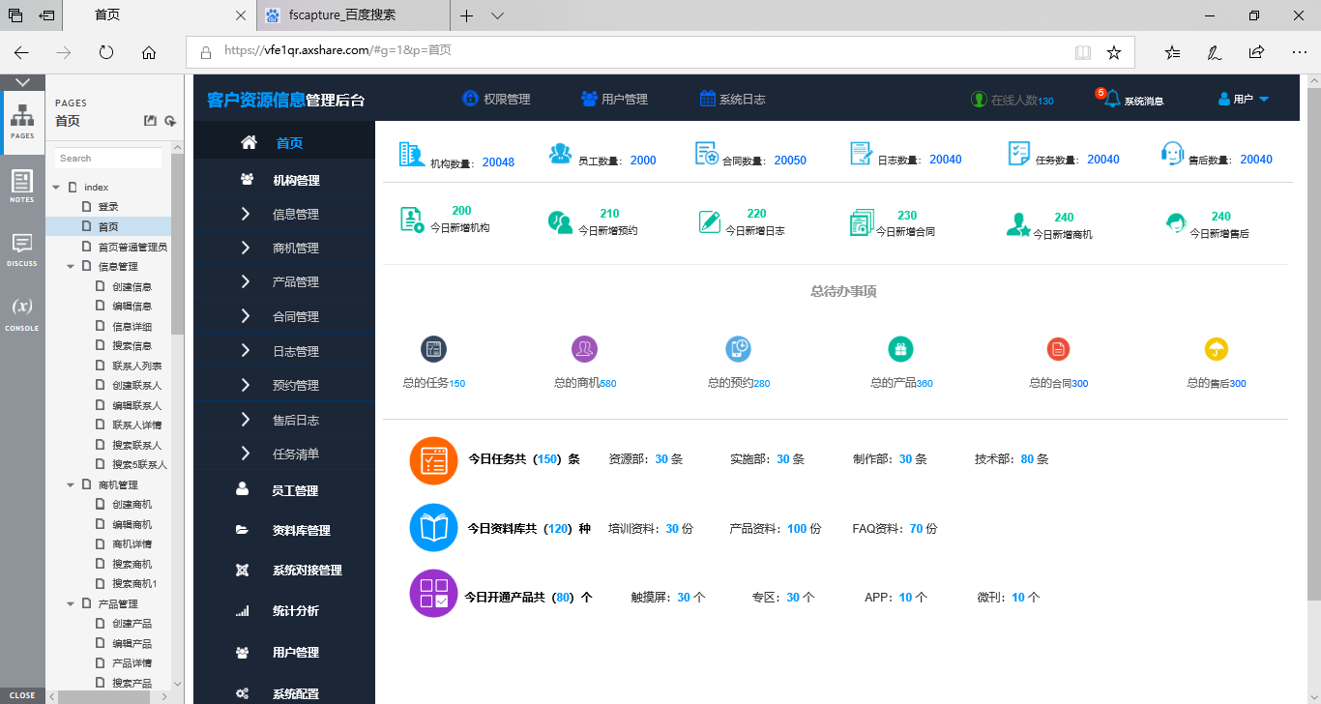Open 登录 page in pages tree
This screenshot has height=704, width=1321.
pyautogui.click(x=108, y=207)
